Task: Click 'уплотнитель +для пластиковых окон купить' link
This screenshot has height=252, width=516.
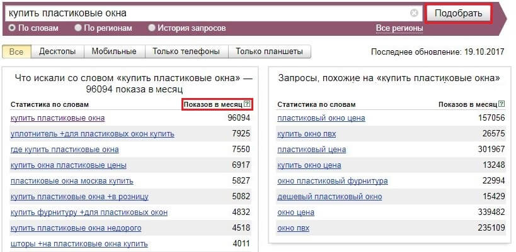Action: 92,134
